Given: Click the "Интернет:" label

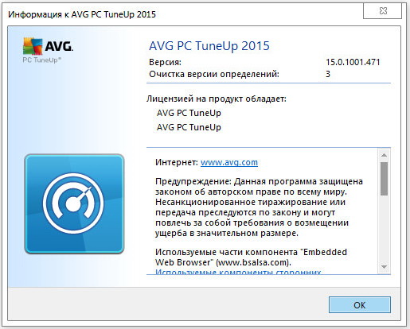Looking at the screenshot, I should coord(177,162).
